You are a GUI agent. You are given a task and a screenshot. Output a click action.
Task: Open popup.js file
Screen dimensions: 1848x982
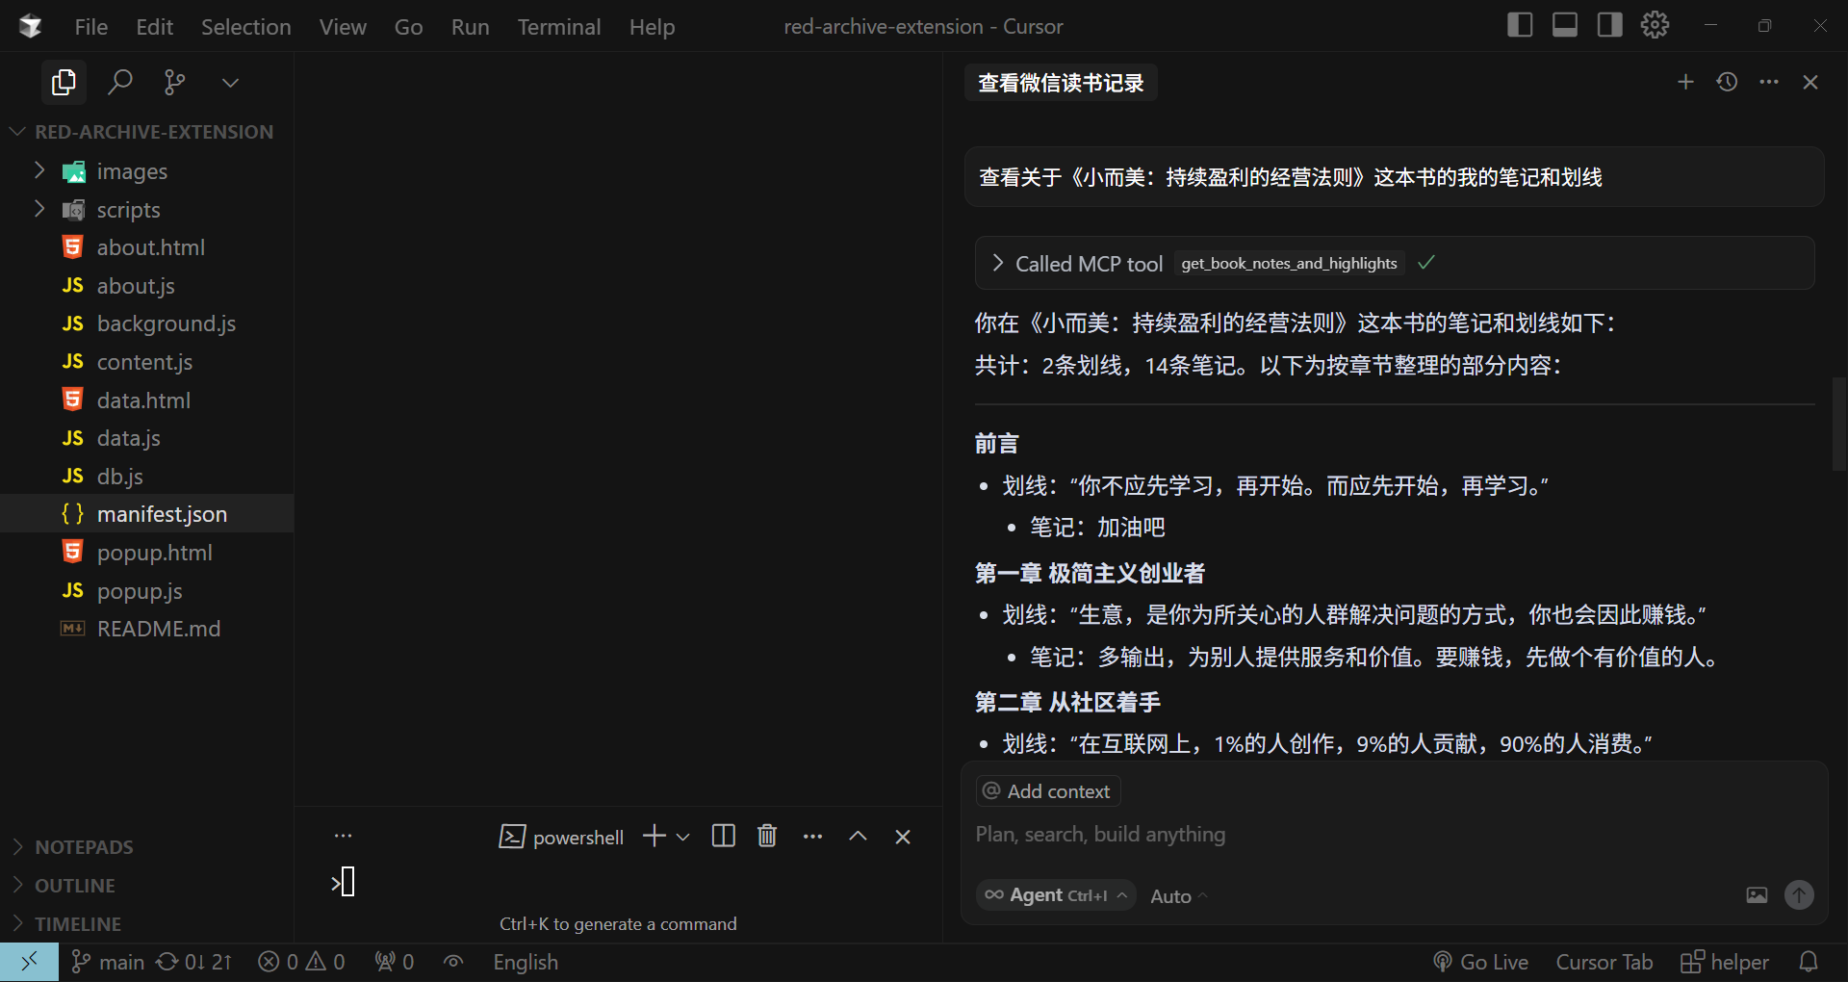pyautogui.click(x=146, y=591)
